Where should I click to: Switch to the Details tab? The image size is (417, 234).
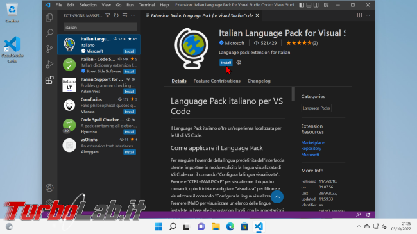[x=179, y=81]
